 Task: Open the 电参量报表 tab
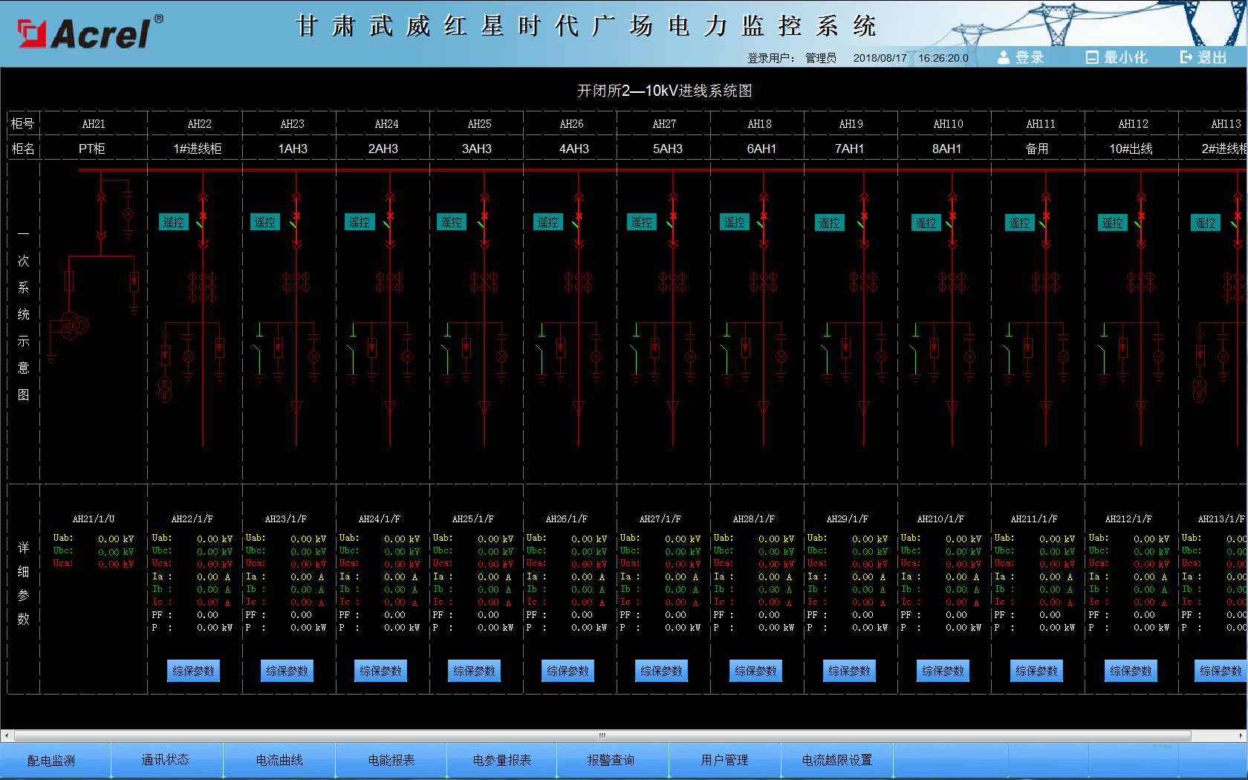click(x=503, y=761)
